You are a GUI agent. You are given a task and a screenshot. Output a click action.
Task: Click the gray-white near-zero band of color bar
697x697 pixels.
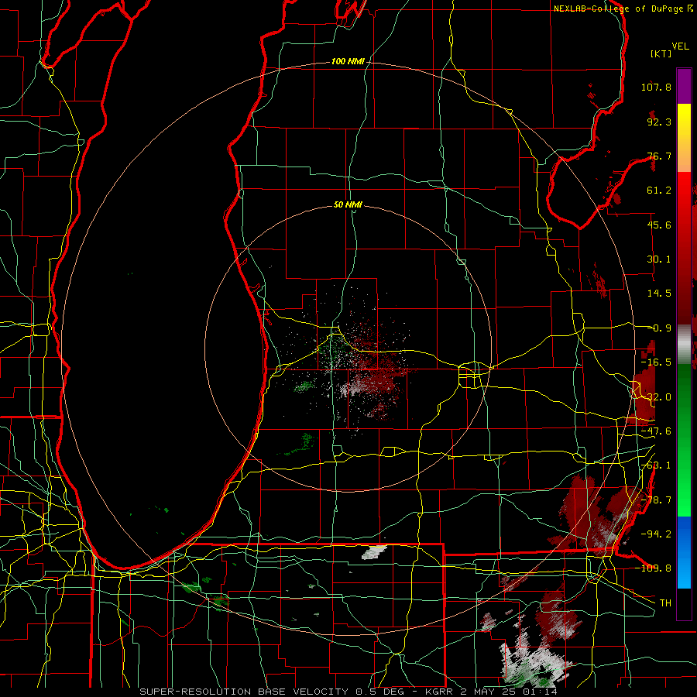684,345
